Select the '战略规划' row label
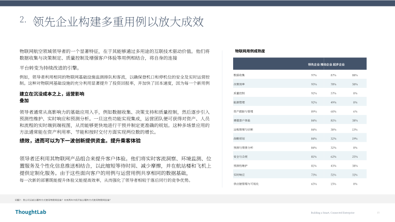The width and height of the screenshot is (395, 222). (239, 138)
